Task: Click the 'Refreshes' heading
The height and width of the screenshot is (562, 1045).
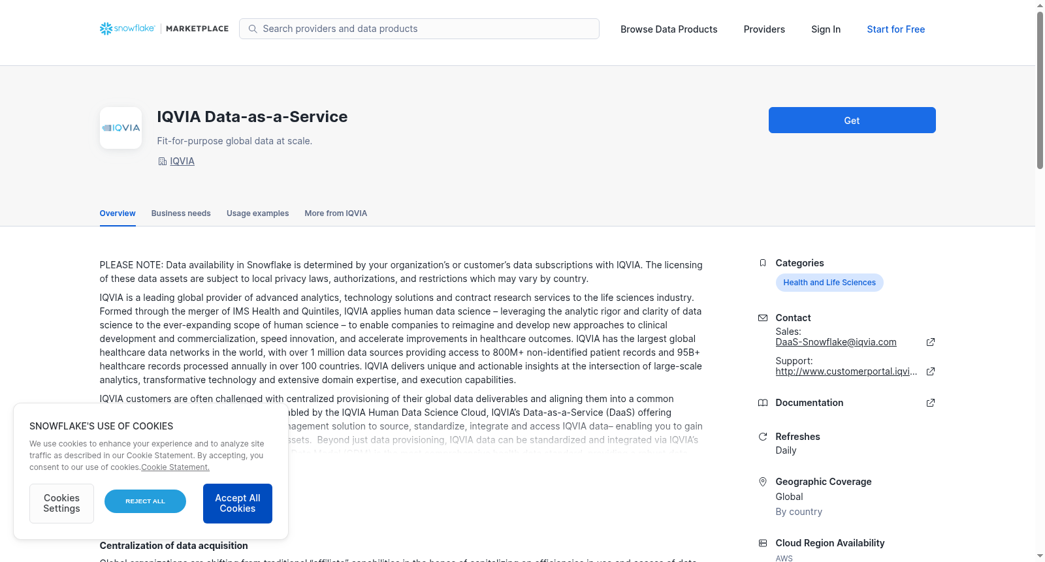Action: coord(797,437)
